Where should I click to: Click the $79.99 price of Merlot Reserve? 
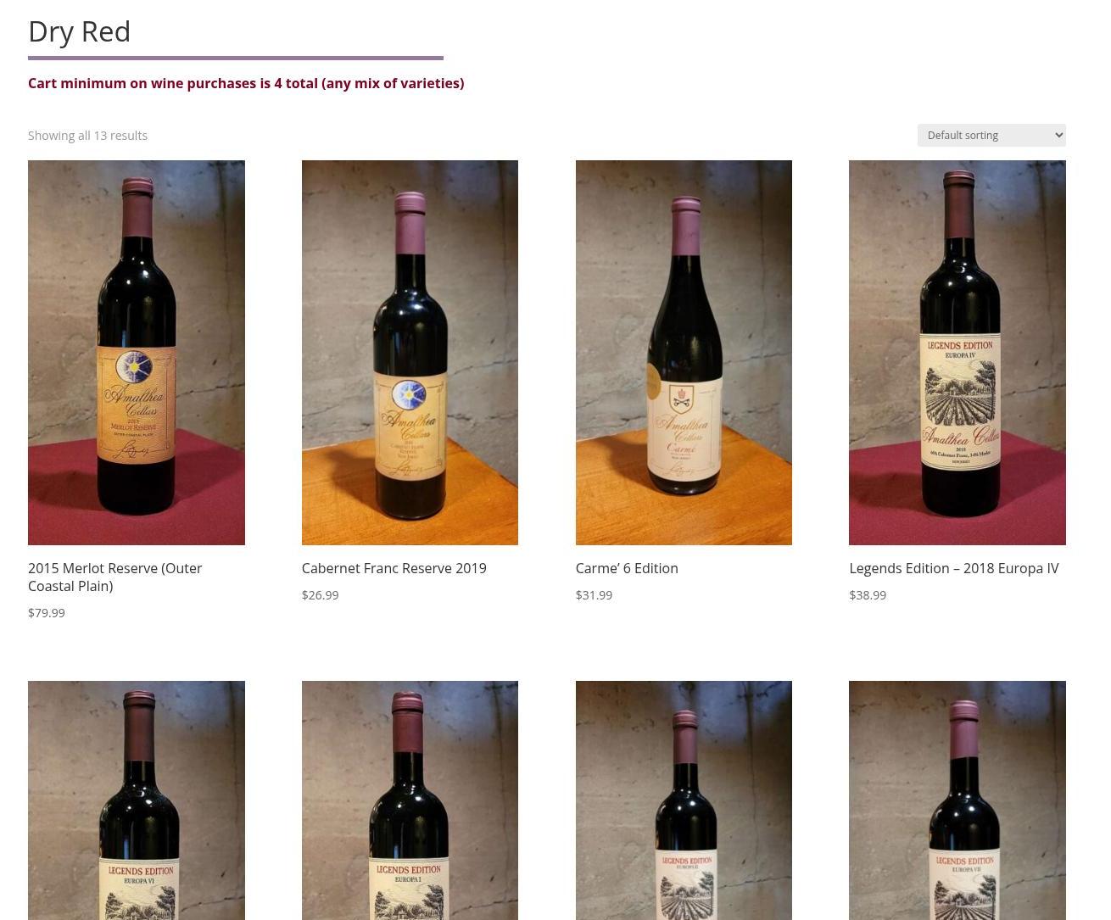pyautogui.click(x=47, y=612)
